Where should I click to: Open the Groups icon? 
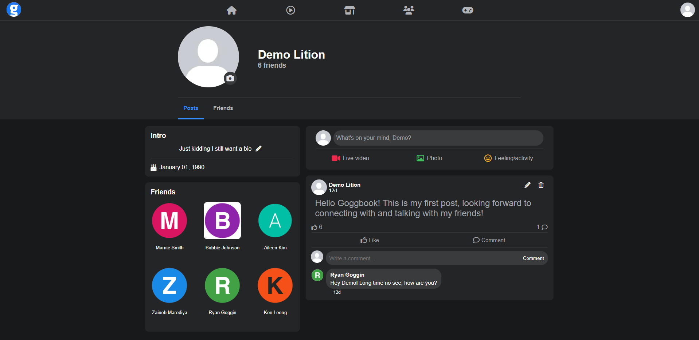pos(408,10)
